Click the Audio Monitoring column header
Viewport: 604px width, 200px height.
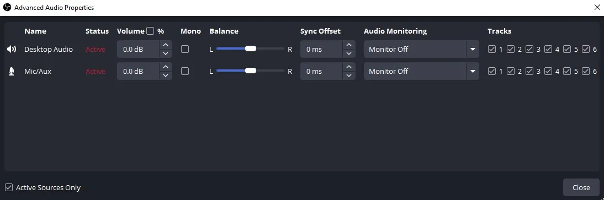coord(395,31)
